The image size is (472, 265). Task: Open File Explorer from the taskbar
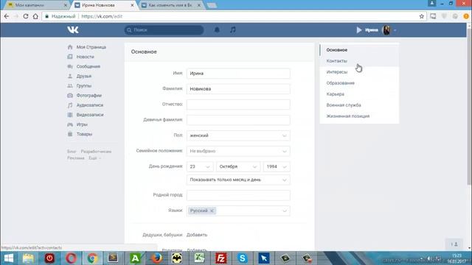pos(28,258)
